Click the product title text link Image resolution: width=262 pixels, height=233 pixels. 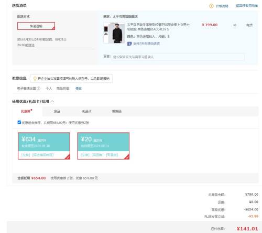pyautogui.click(x=158, y=27)
